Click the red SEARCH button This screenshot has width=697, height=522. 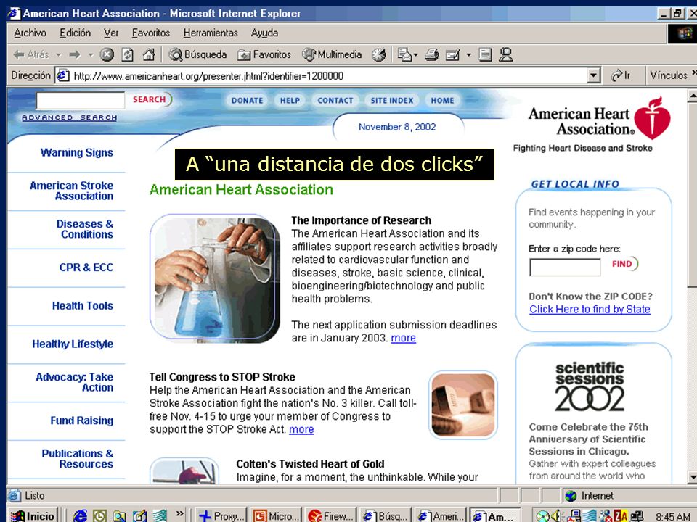pyautogui.click(x=152, y=99)
